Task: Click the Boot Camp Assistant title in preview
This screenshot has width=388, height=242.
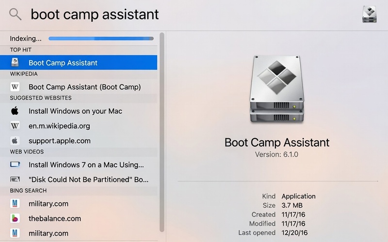Action: (x=276, y=142)
